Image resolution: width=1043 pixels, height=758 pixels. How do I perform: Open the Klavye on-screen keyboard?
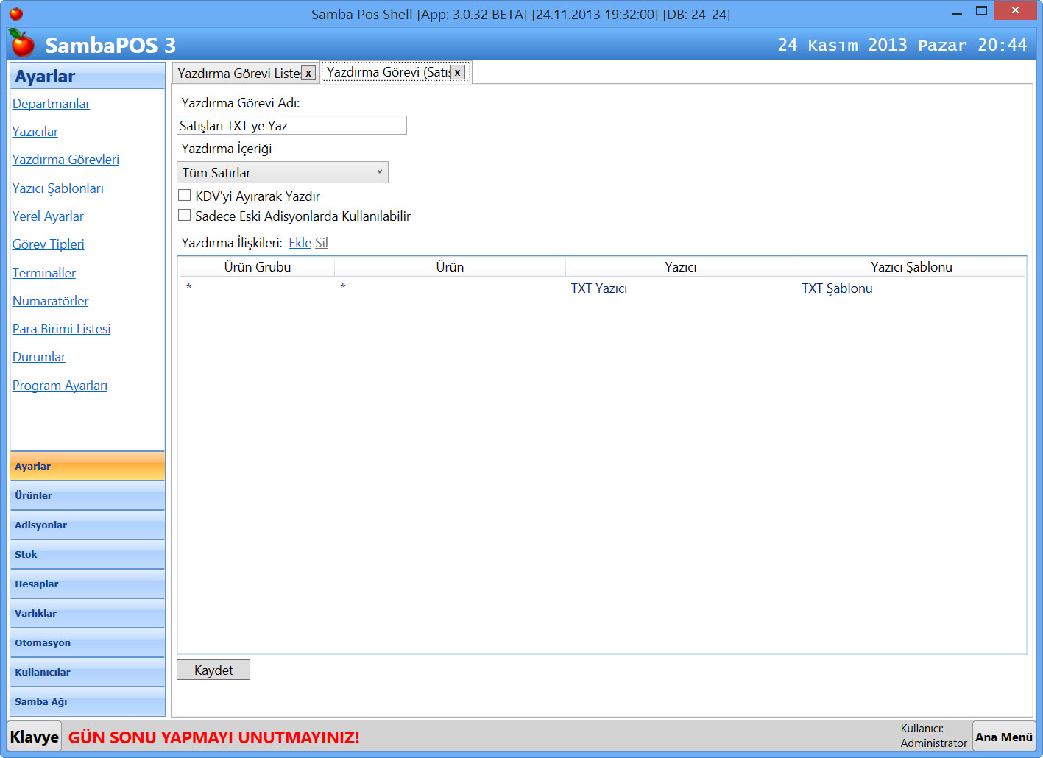[x=35, y=737]
